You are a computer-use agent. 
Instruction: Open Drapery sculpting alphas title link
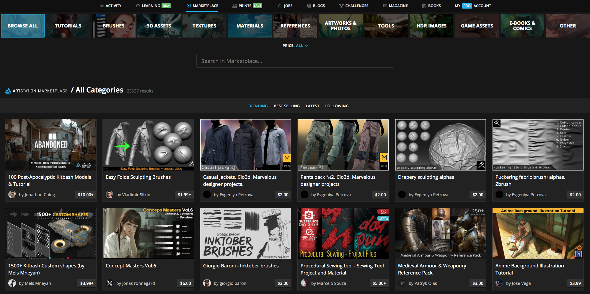pyautogui.click(x=426, y=177)
